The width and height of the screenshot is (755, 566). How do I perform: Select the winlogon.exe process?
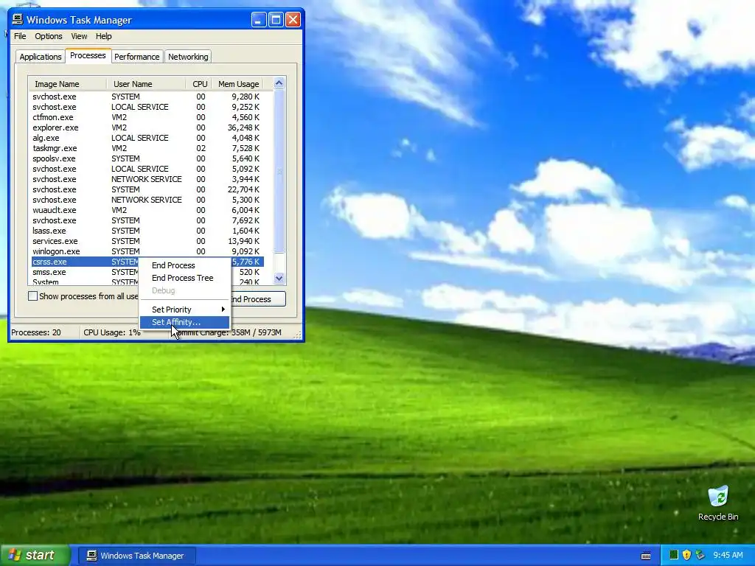tap(147, 252)
